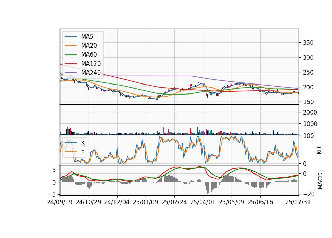
Task: Click the 250 price axis label
Action: [308, 72]
